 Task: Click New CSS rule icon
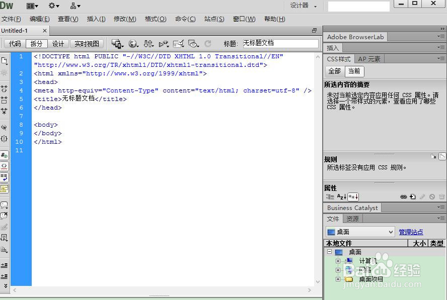click(413, 196)
